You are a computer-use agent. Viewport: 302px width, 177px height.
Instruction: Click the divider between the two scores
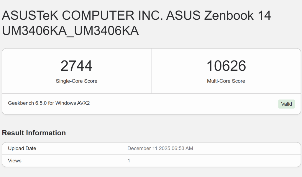151,70
